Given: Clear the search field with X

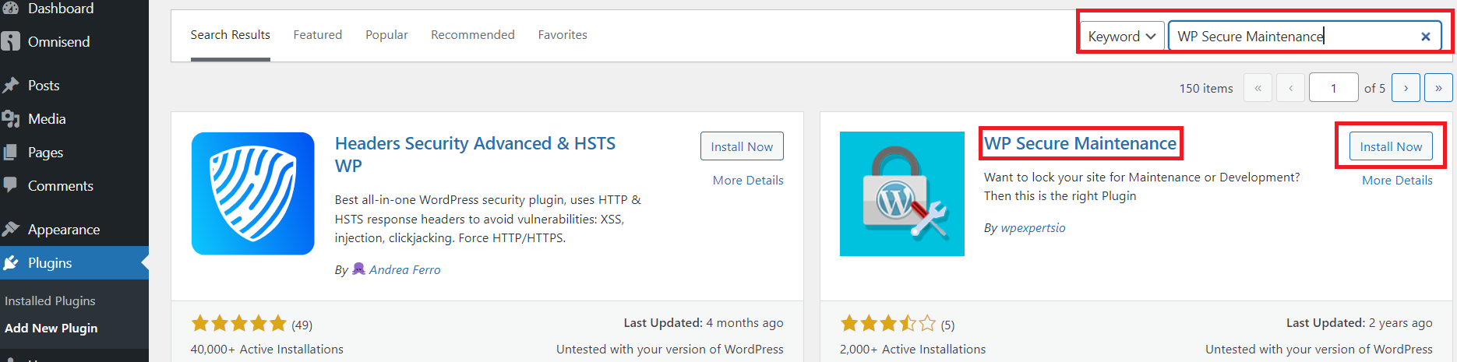Looking at the screenshot, I should [x=1425, y=37].
